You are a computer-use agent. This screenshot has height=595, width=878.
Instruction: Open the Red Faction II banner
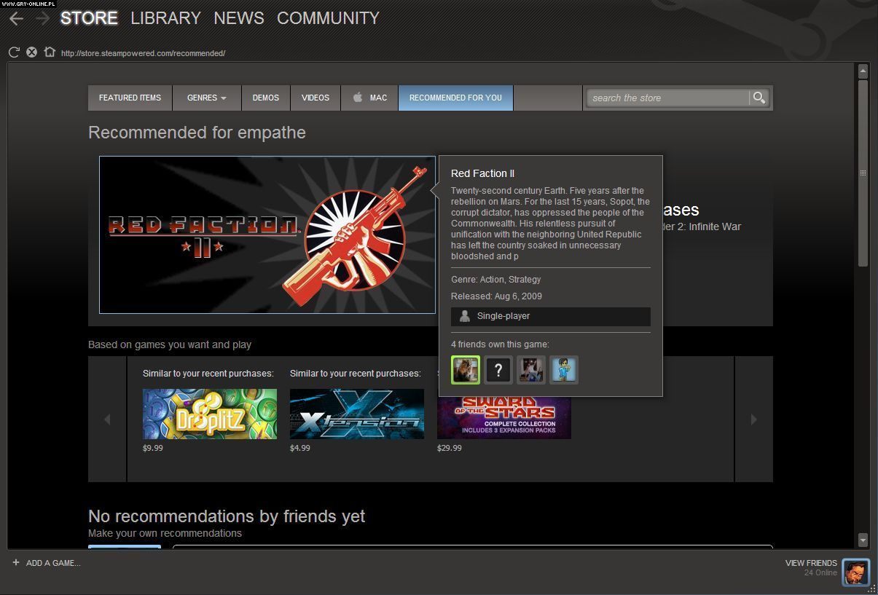coord(267,235)
